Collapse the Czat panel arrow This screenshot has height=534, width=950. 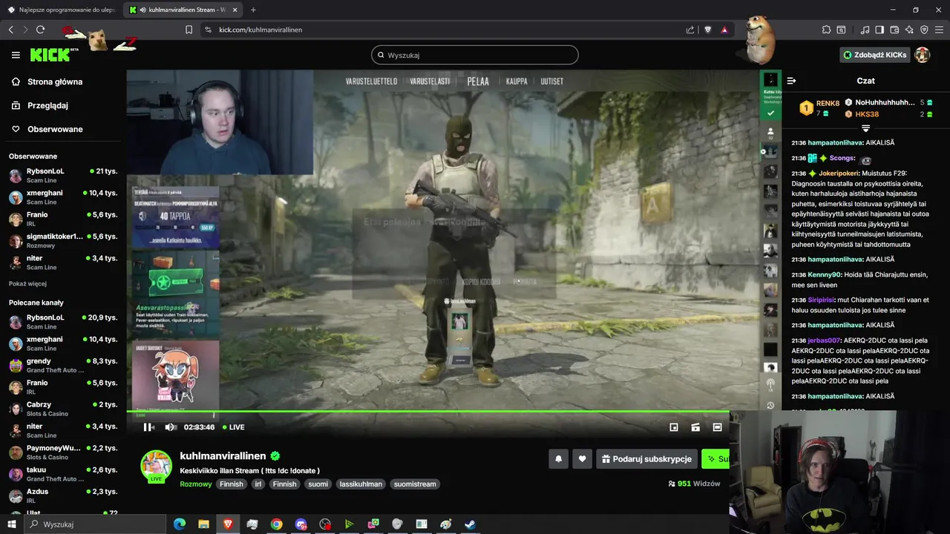pos(791,81)
